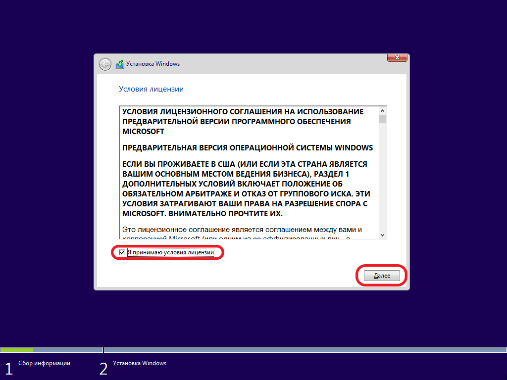Screen dimensions: 507x380
Task: Click the license scrollbar down arrow
Action: pos(382,235)
